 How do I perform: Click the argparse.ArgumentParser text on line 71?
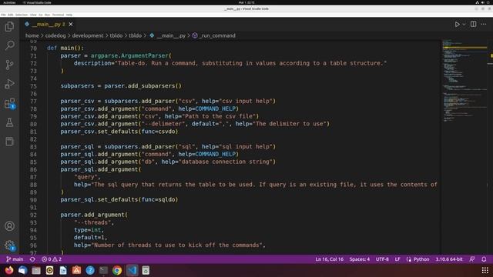coord(129,55)
